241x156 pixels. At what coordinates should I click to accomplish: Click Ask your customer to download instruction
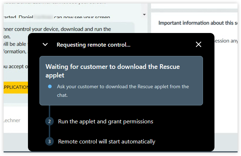[x=123, y=91]
